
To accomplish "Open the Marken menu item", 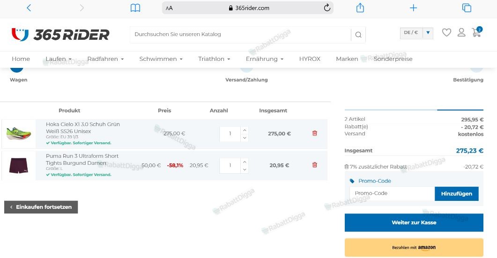I will (x=347, y=59).
